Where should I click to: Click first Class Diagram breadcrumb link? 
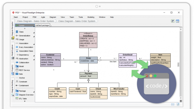tap(35, 21)
